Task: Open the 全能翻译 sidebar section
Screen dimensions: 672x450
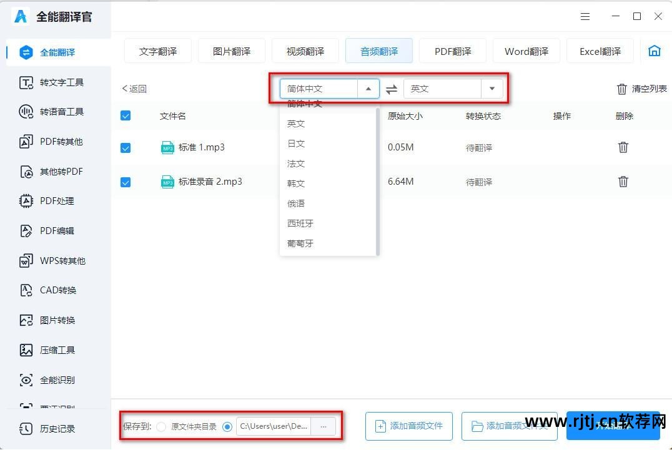Action: [x=58, y=52]
